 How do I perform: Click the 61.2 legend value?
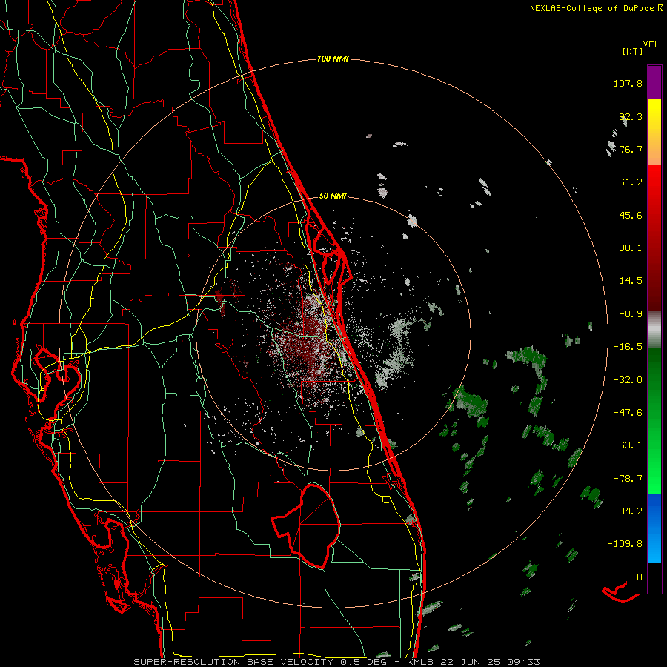631,182
